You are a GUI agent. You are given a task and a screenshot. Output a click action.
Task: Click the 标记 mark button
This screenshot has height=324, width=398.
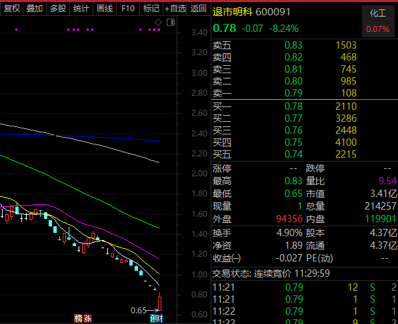151,9
